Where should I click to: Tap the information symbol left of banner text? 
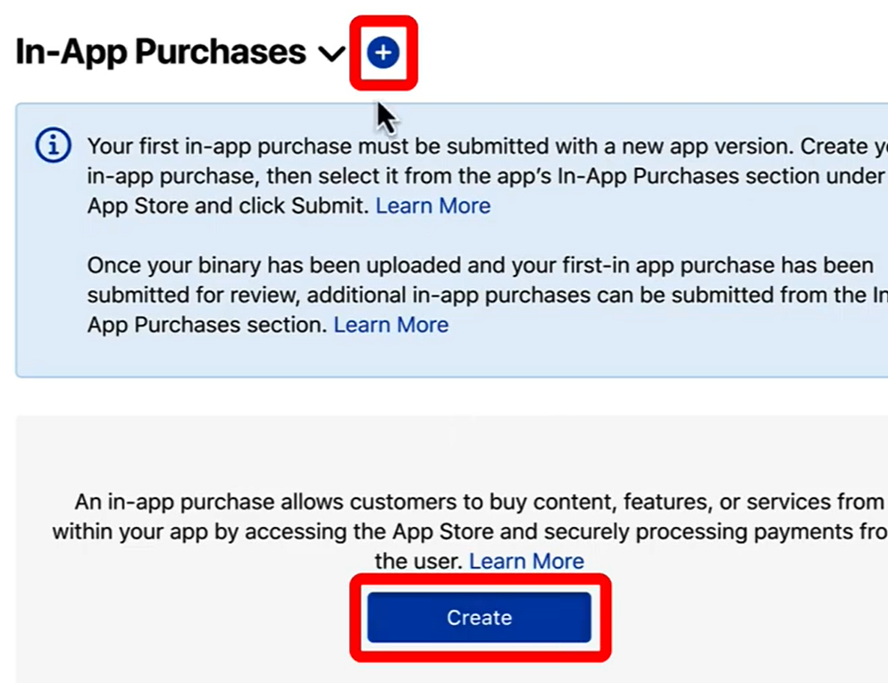point(54,146)
